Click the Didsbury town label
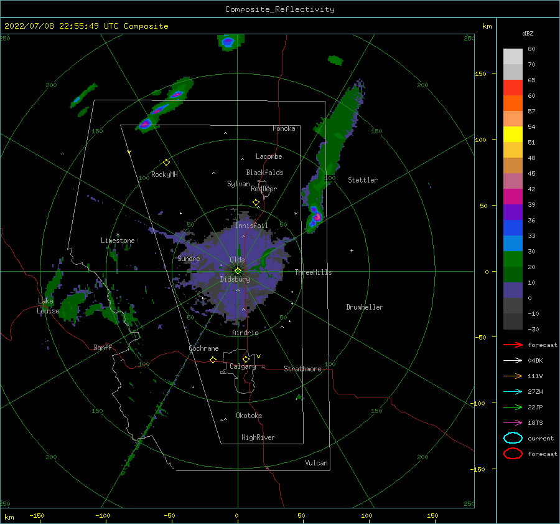The height and width of the screenshot is (524, 560). tap(235, 279)
